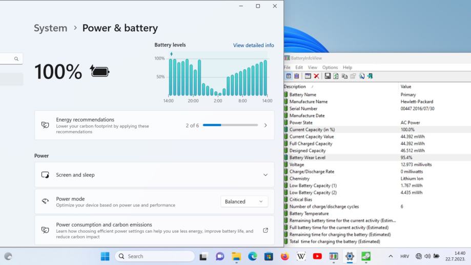Open YouTube from the taskbar
This screenshot has width=471, height=265.
coord(317,256)
